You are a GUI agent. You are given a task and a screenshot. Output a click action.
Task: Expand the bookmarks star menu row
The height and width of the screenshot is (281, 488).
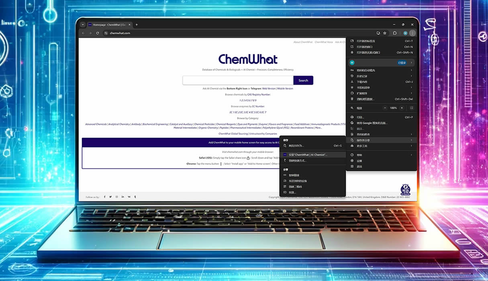(x=382, y=88)
